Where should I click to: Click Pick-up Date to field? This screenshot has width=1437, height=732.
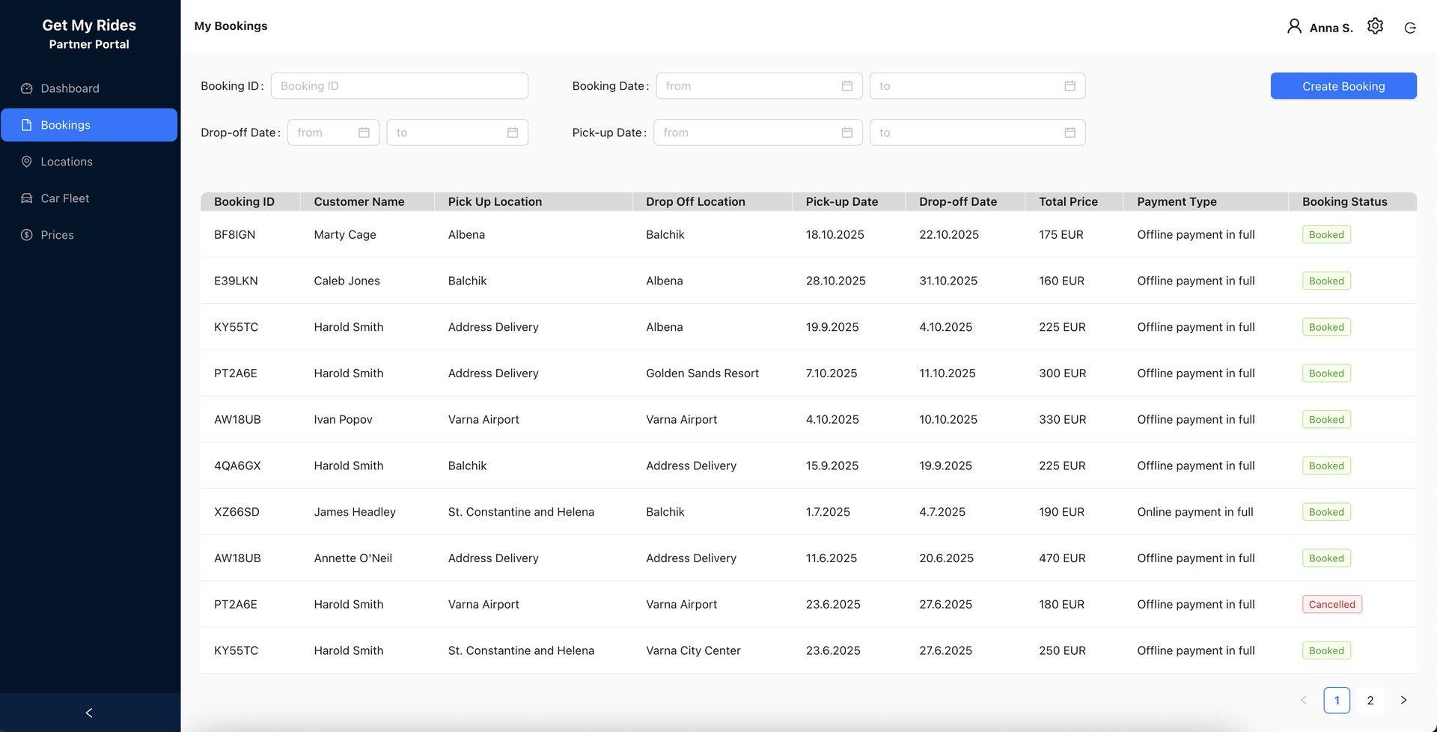pos(977,132)
